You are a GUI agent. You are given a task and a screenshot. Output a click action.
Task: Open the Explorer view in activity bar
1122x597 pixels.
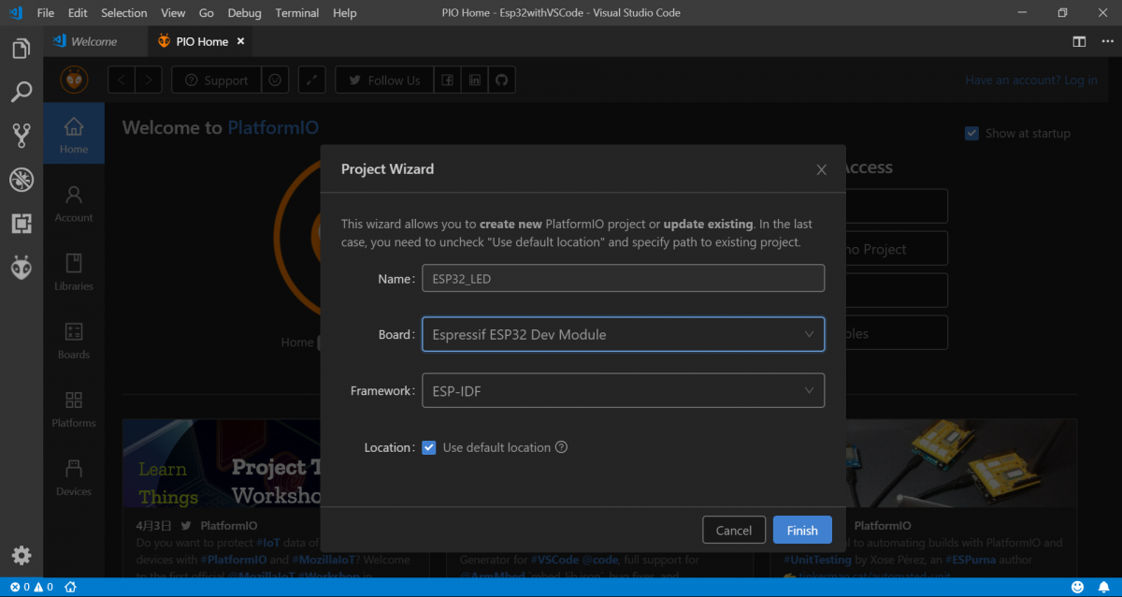22,48
